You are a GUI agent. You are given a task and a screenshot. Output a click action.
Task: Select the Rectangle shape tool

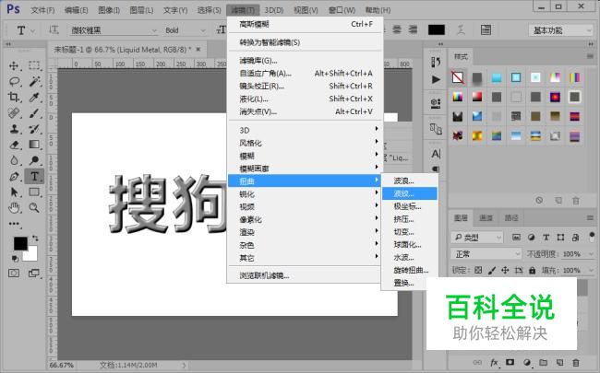34,192
